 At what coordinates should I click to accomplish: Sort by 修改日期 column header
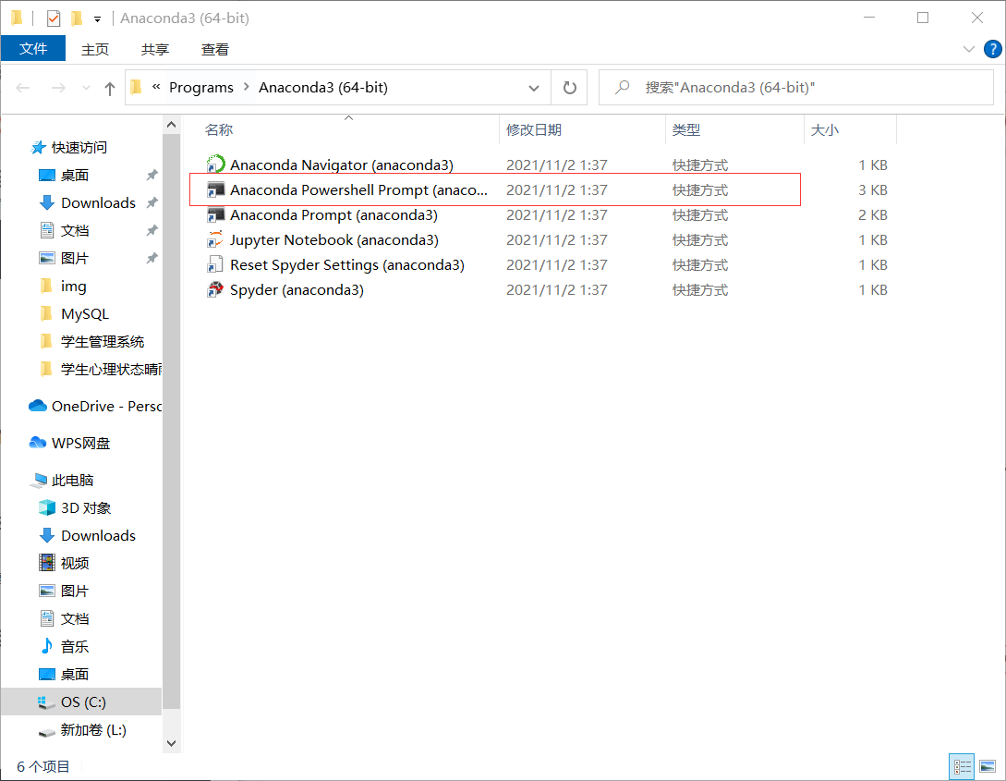point(534,129)
